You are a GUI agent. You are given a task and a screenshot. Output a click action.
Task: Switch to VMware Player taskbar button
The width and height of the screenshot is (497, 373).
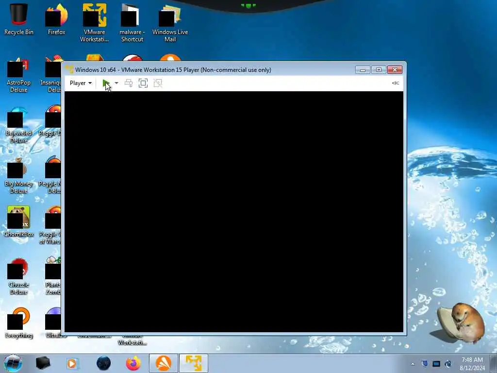194,363
